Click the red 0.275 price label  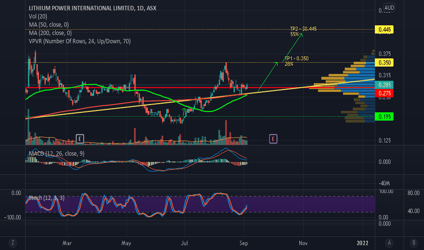tap(384, 93)
